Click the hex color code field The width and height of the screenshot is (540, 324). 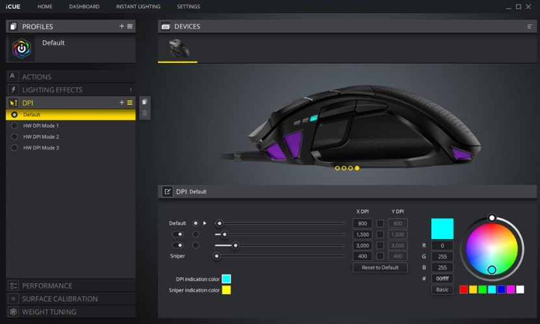pos(442,279)
